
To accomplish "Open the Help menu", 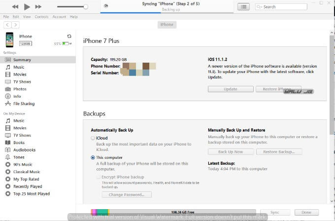I will coord(74,17).
